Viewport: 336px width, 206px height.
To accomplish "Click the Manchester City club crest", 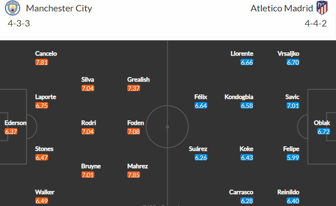I will tap(12, 8).
